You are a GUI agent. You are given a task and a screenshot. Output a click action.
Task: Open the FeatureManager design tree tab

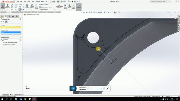point(2,16)
